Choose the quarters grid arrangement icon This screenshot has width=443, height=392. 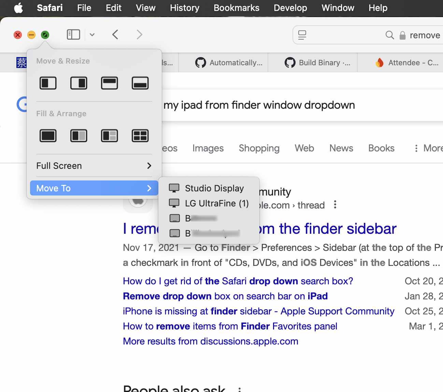[x=140, y=136]
